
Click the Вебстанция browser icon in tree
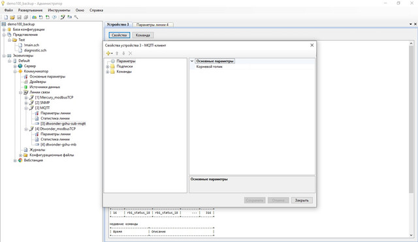pos(20,160)
